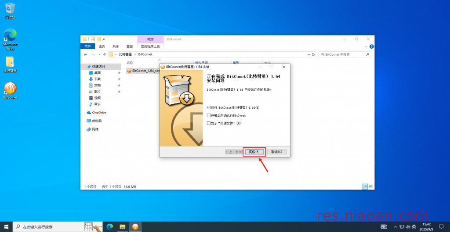
Task: Open customize quick access toolbar dropdown
Action: coord(104,39)
